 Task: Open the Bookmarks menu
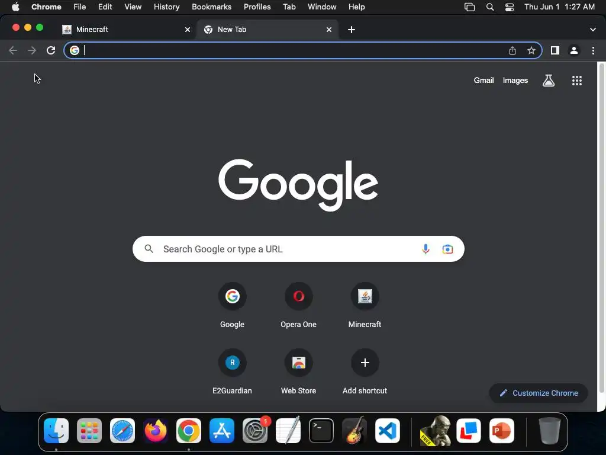tap(212, 7)
